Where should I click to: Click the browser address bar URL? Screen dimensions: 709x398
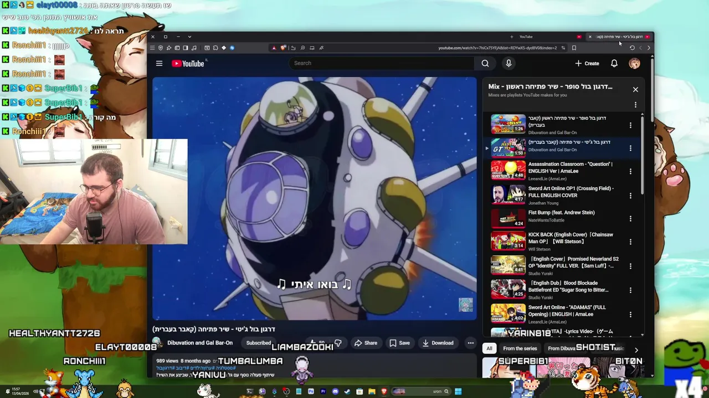tap(497, 48)
